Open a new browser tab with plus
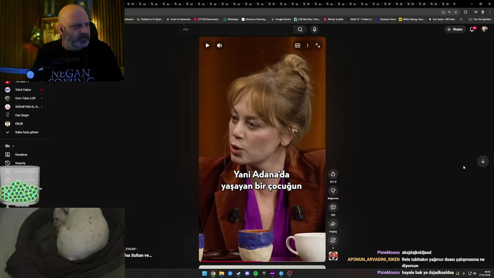The image size is (494, 278). point(454,4)
